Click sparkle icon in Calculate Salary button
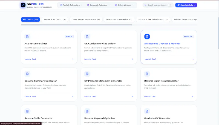 click(178, 5)
